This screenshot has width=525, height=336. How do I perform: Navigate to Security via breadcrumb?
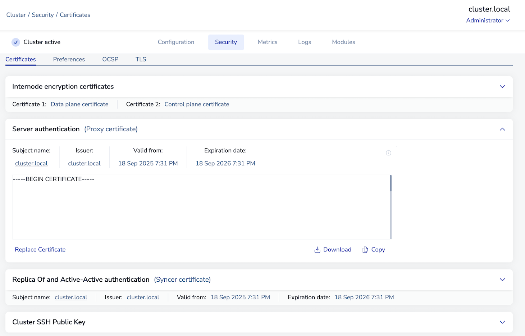(42, 14)
